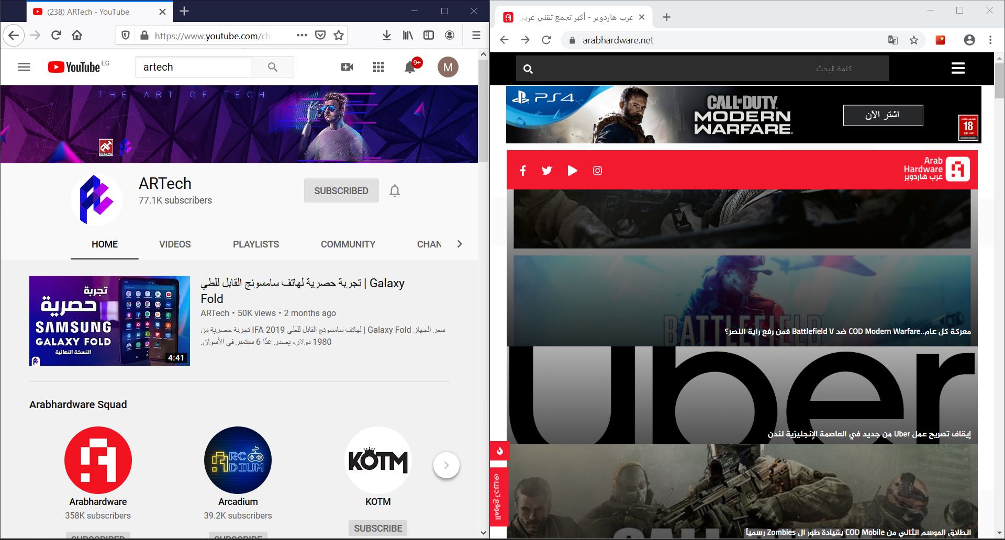Open YouTube apps grid icon

point(378,67)
